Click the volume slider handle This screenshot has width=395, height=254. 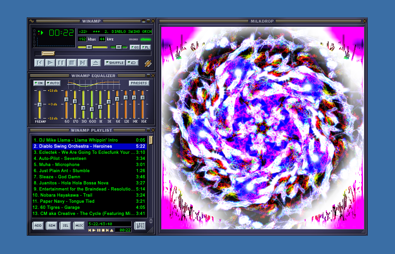[x=89, y=47]
